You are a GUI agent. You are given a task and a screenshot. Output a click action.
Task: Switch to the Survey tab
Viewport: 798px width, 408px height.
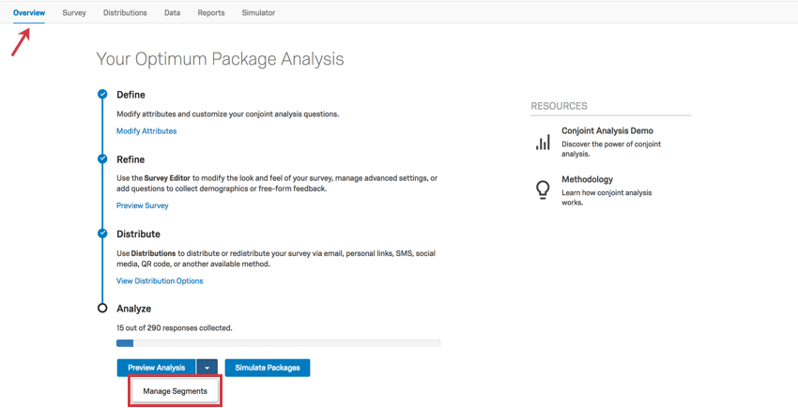74,13
